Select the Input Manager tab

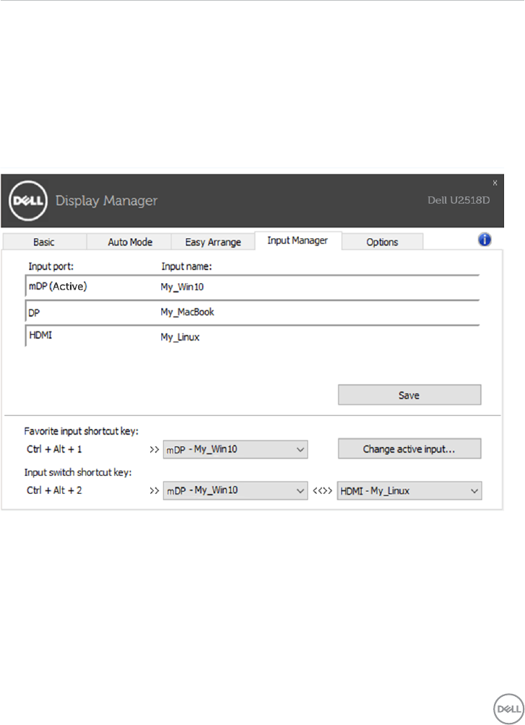click(298, 240)
